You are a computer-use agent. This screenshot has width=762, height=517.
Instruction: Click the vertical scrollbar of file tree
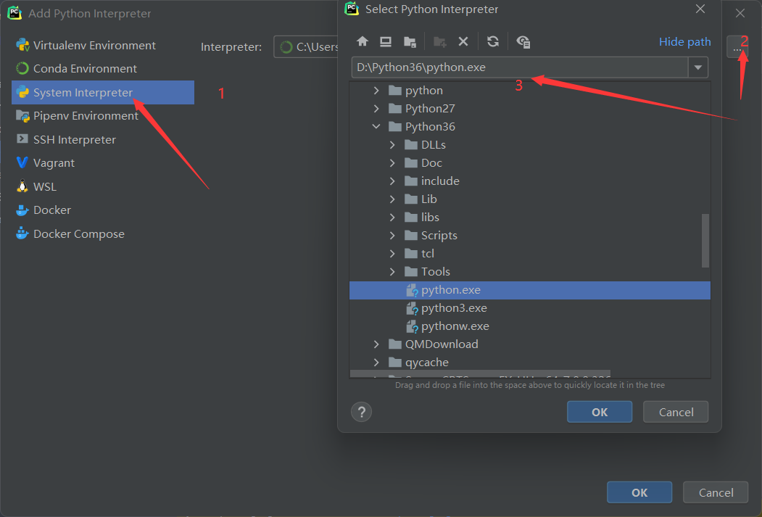705,241
